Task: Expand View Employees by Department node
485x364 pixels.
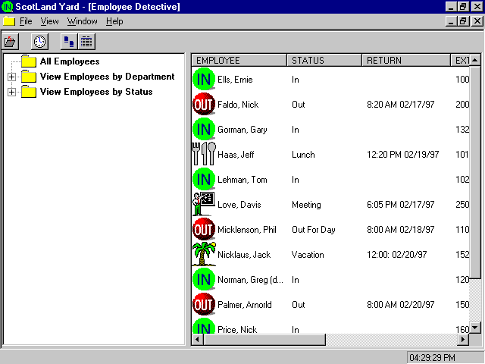Action: tap(11, 77)
